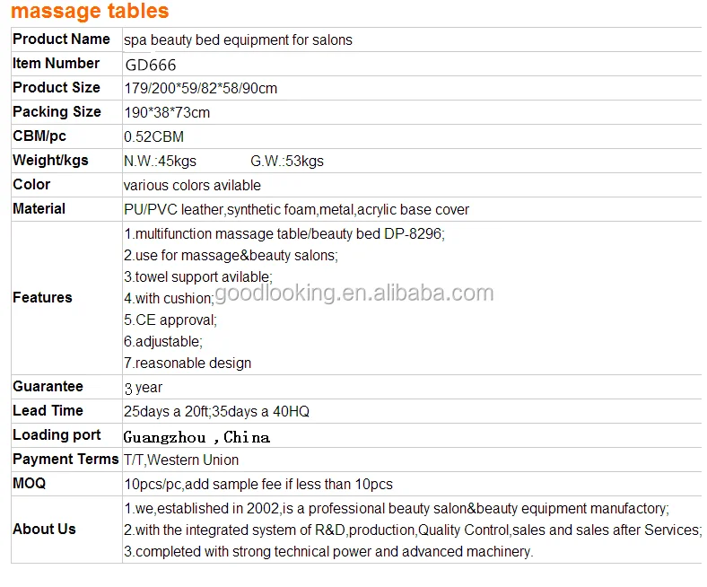
Task: Click the 0.52CBM value cell
Action: pyautogui.click(x=153, y=137)
